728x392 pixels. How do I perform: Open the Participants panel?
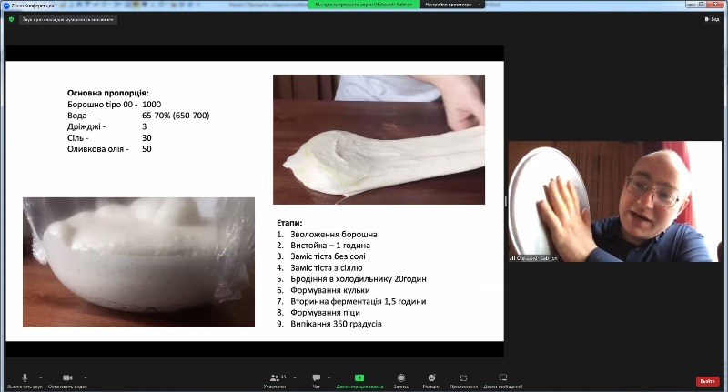click(275, 381)
